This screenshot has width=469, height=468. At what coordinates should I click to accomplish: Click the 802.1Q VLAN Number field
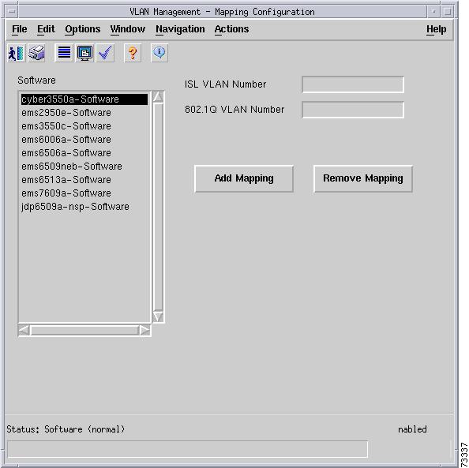click(353, 110)
